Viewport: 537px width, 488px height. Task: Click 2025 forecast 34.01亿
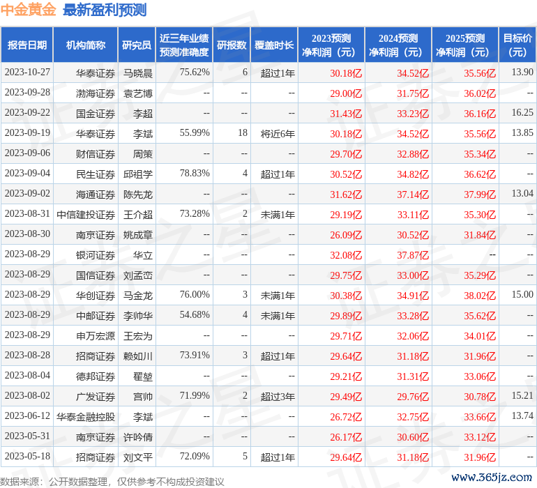pyautogui.click(x=480, y=335)
